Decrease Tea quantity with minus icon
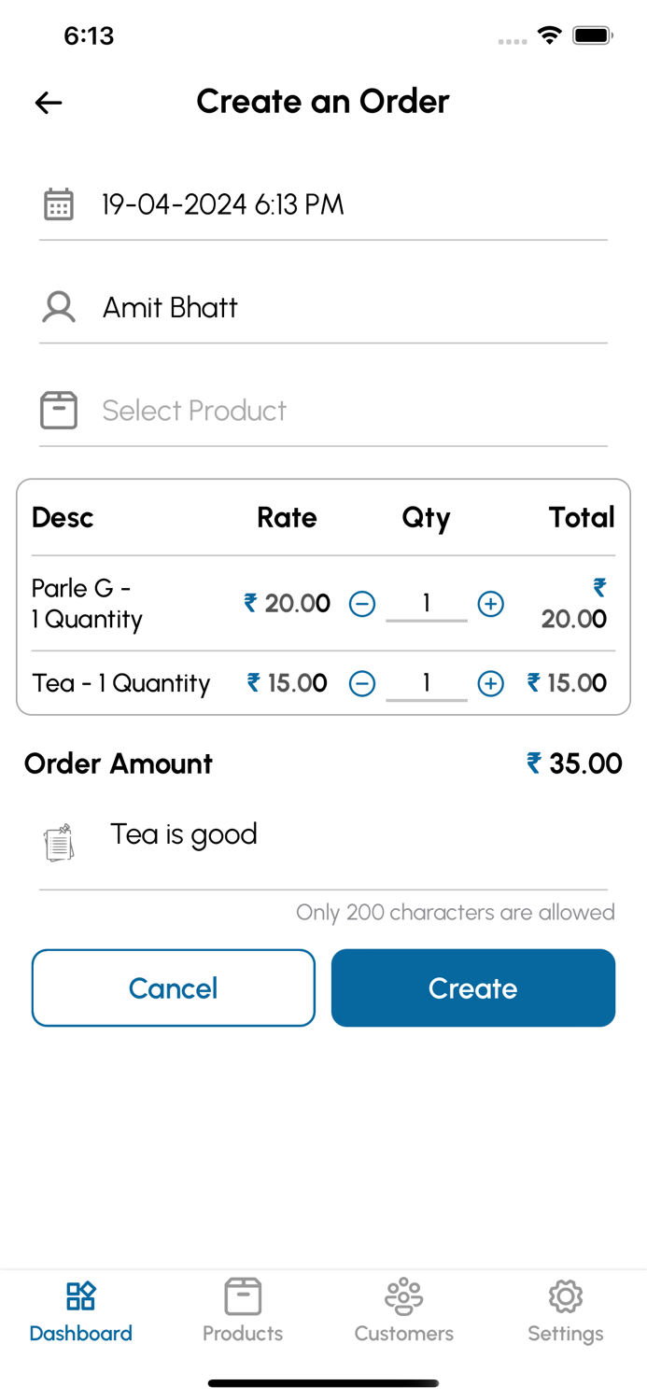This screenshot has height=1400, width=647. coord(362,683)
